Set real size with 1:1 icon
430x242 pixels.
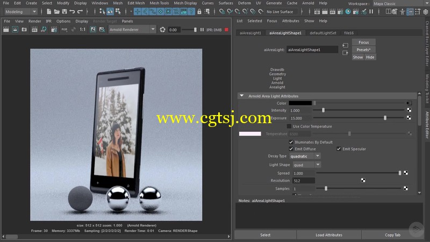(83, 30)
